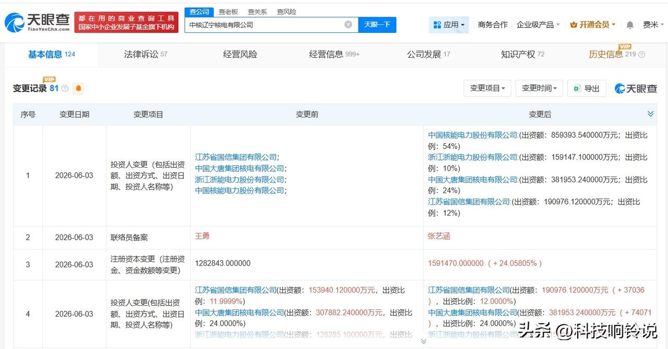Screen dimensions: 668x349
Task: Click the 变更日期 column header
Action: [x=74, y=114]
